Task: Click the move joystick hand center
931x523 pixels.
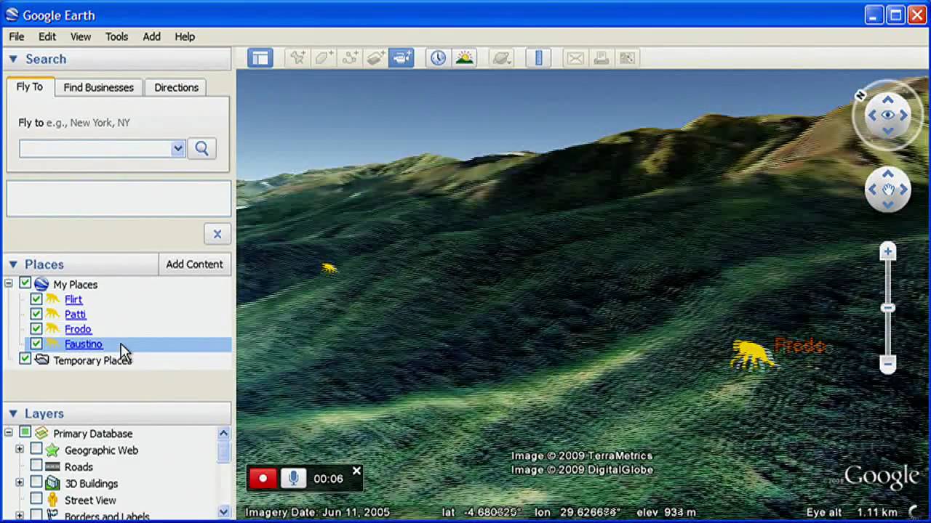Action: point(887,190)
